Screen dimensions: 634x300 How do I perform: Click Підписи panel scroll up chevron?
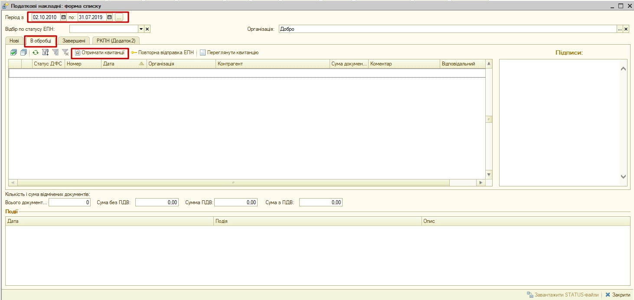[x=624, y=68]
